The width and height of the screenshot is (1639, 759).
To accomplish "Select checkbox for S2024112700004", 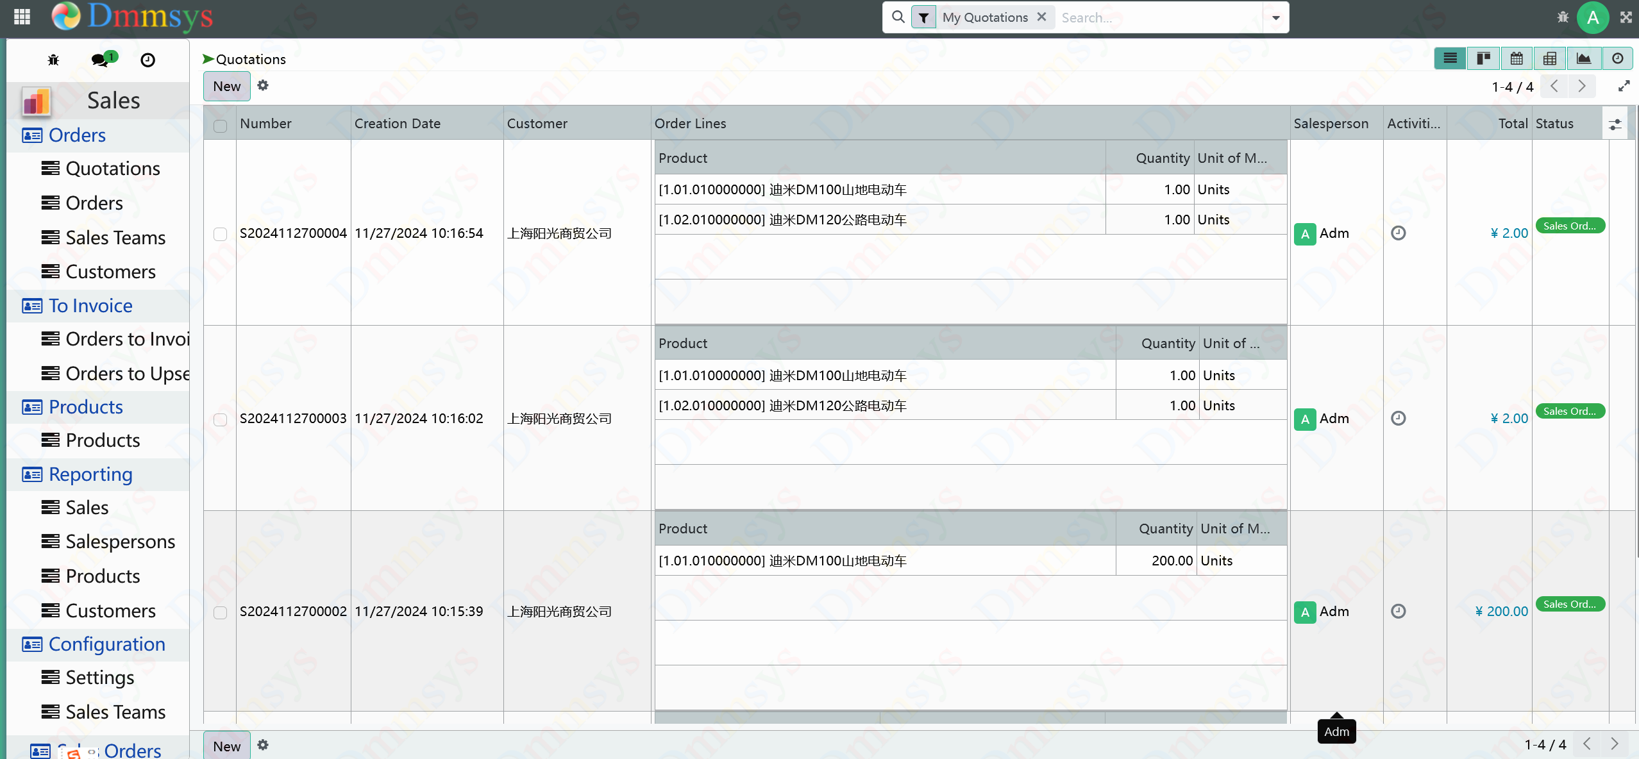I will click(x=220, y=234).
